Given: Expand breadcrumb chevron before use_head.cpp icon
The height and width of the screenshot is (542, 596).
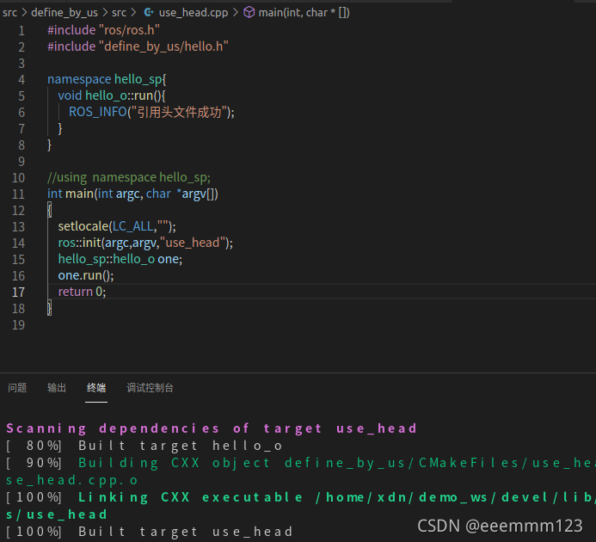Looking at the screenshot, I should (x=133, y=13).
